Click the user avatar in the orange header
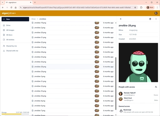Image resolution: width=160 pixels, height=116 pixels. (156, 13)
